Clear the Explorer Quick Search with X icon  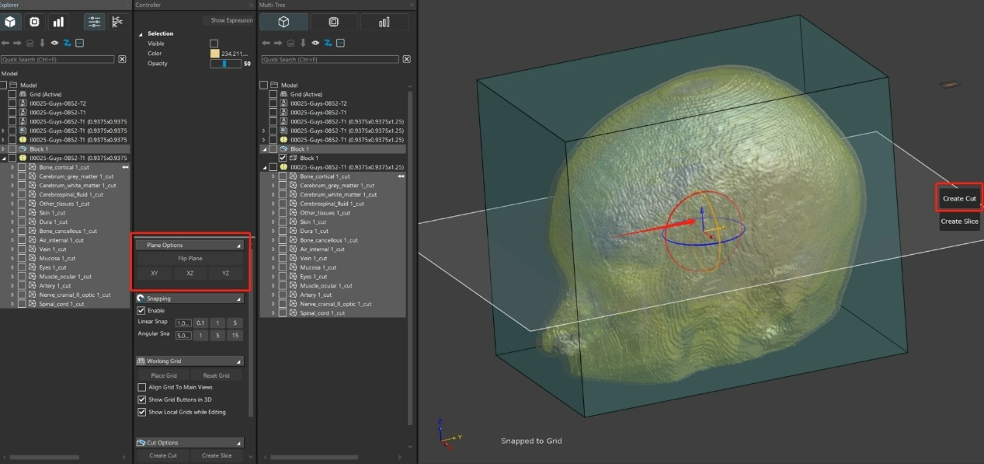coord(120,59)
